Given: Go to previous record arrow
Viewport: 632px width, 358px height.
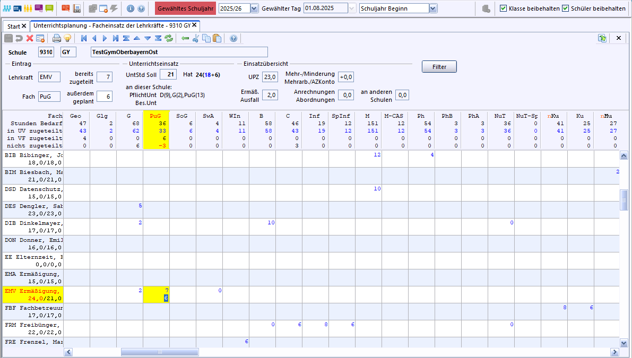Looking at the screenshot, I should 94,38.
